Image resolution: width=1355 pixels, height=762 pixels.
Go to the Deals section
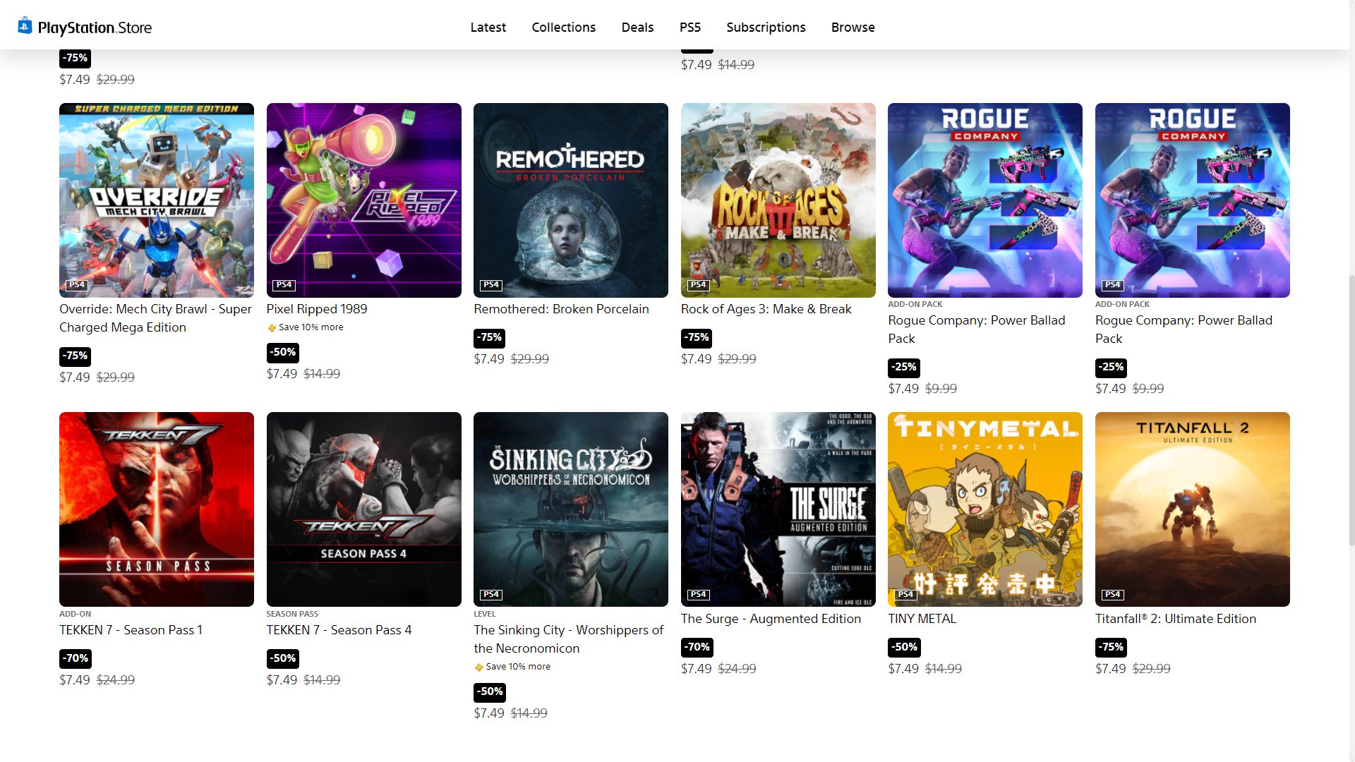pyautogui.click(x=637, y=28)
